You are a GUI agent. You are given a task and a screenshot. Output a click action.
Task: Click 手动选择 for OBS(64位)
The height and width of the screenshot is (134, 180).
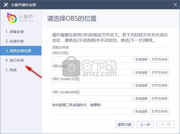[141, 72]
